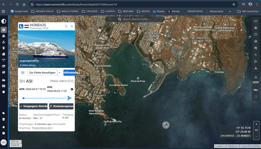Viewport: 261px width, 149px height.
Task: Start the playback triangle icon on map toolbar
Action: (x=256, y=62)
